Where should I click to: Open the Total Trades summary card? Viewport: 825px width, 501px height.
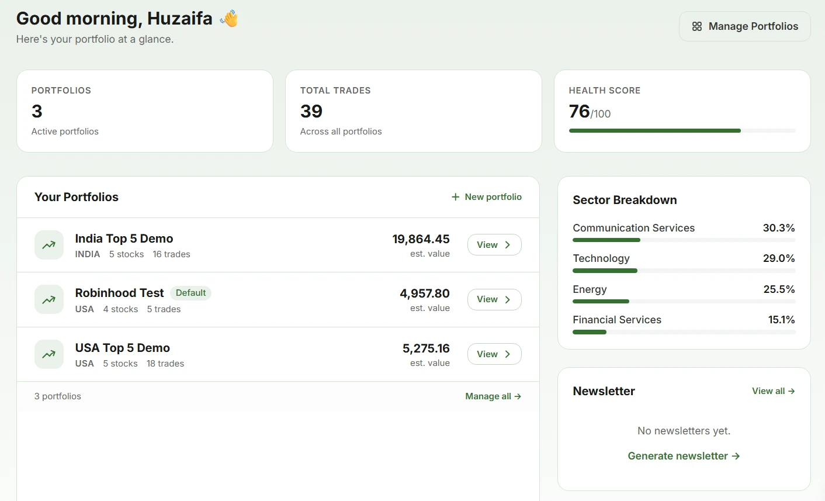414,111
